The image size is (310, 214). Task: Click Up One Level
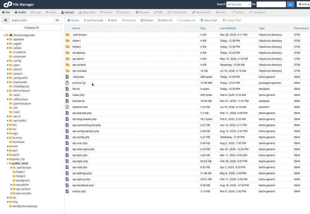[93, 20]
